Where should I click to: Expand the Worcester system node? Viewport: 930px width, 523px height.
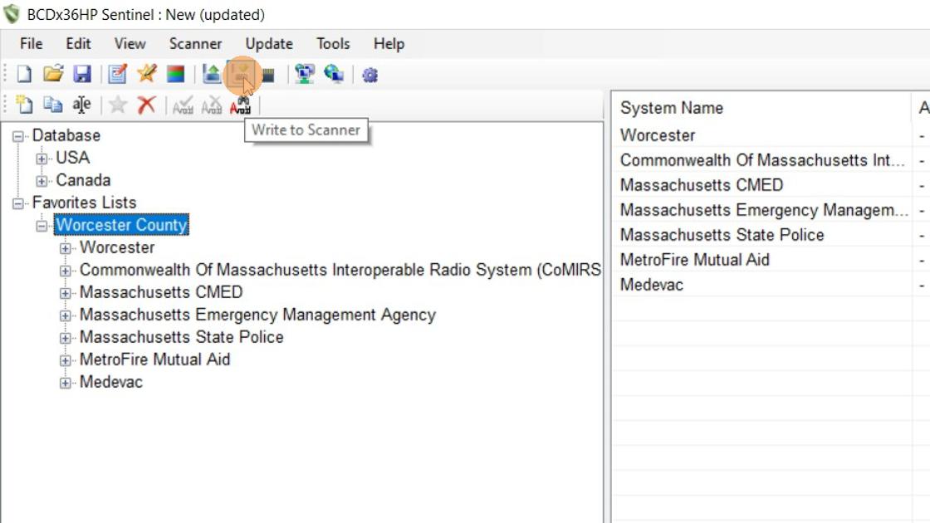coord(66,248)
